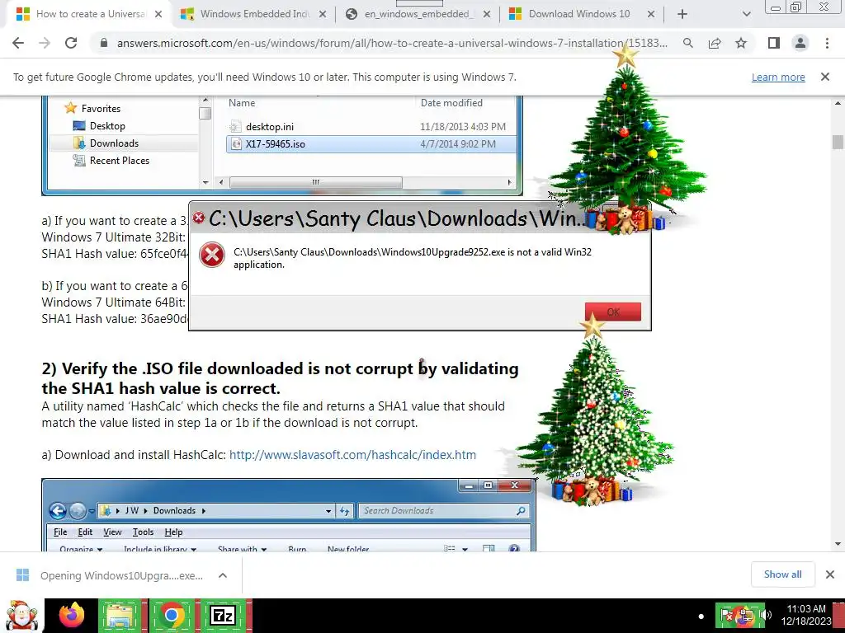Screen dimensions: 845x633
Task: Bookmark this page with star icon
Action: tap(741, 43)
